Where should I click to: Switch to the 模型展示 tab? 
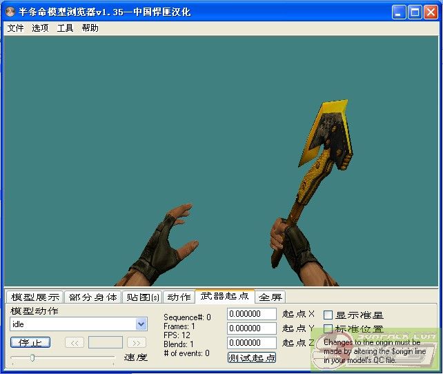click(35, 297)
